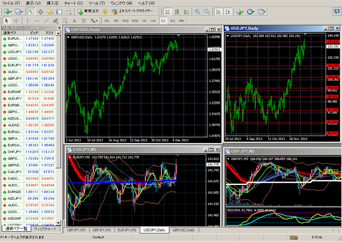Select the EURJPY,M5 chart tab

(127, 230)
